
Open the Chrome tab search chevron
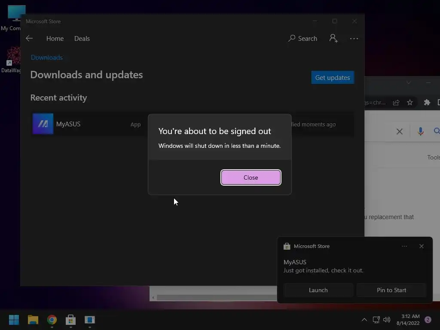click(409, 82)
